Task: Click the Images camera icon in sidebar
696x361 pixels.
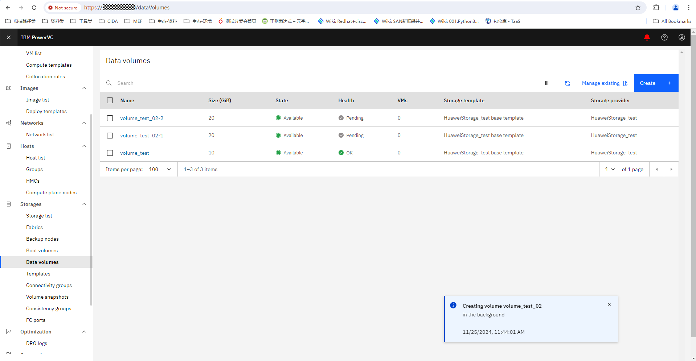Action: (x=9, y=88)
